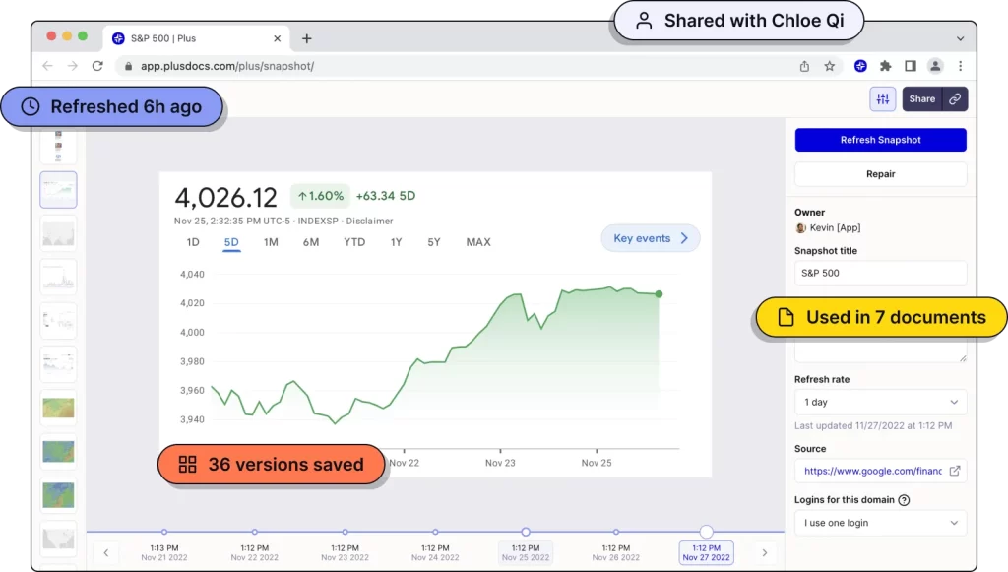This screenshot has height=572, width=1008.
Task: Open the browser profile avatar icon
Action: point(935,65)
